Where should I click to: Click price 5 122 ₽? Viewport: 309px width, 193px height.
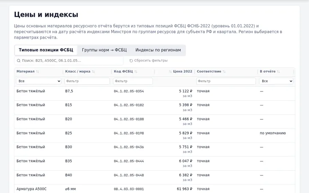186,91
